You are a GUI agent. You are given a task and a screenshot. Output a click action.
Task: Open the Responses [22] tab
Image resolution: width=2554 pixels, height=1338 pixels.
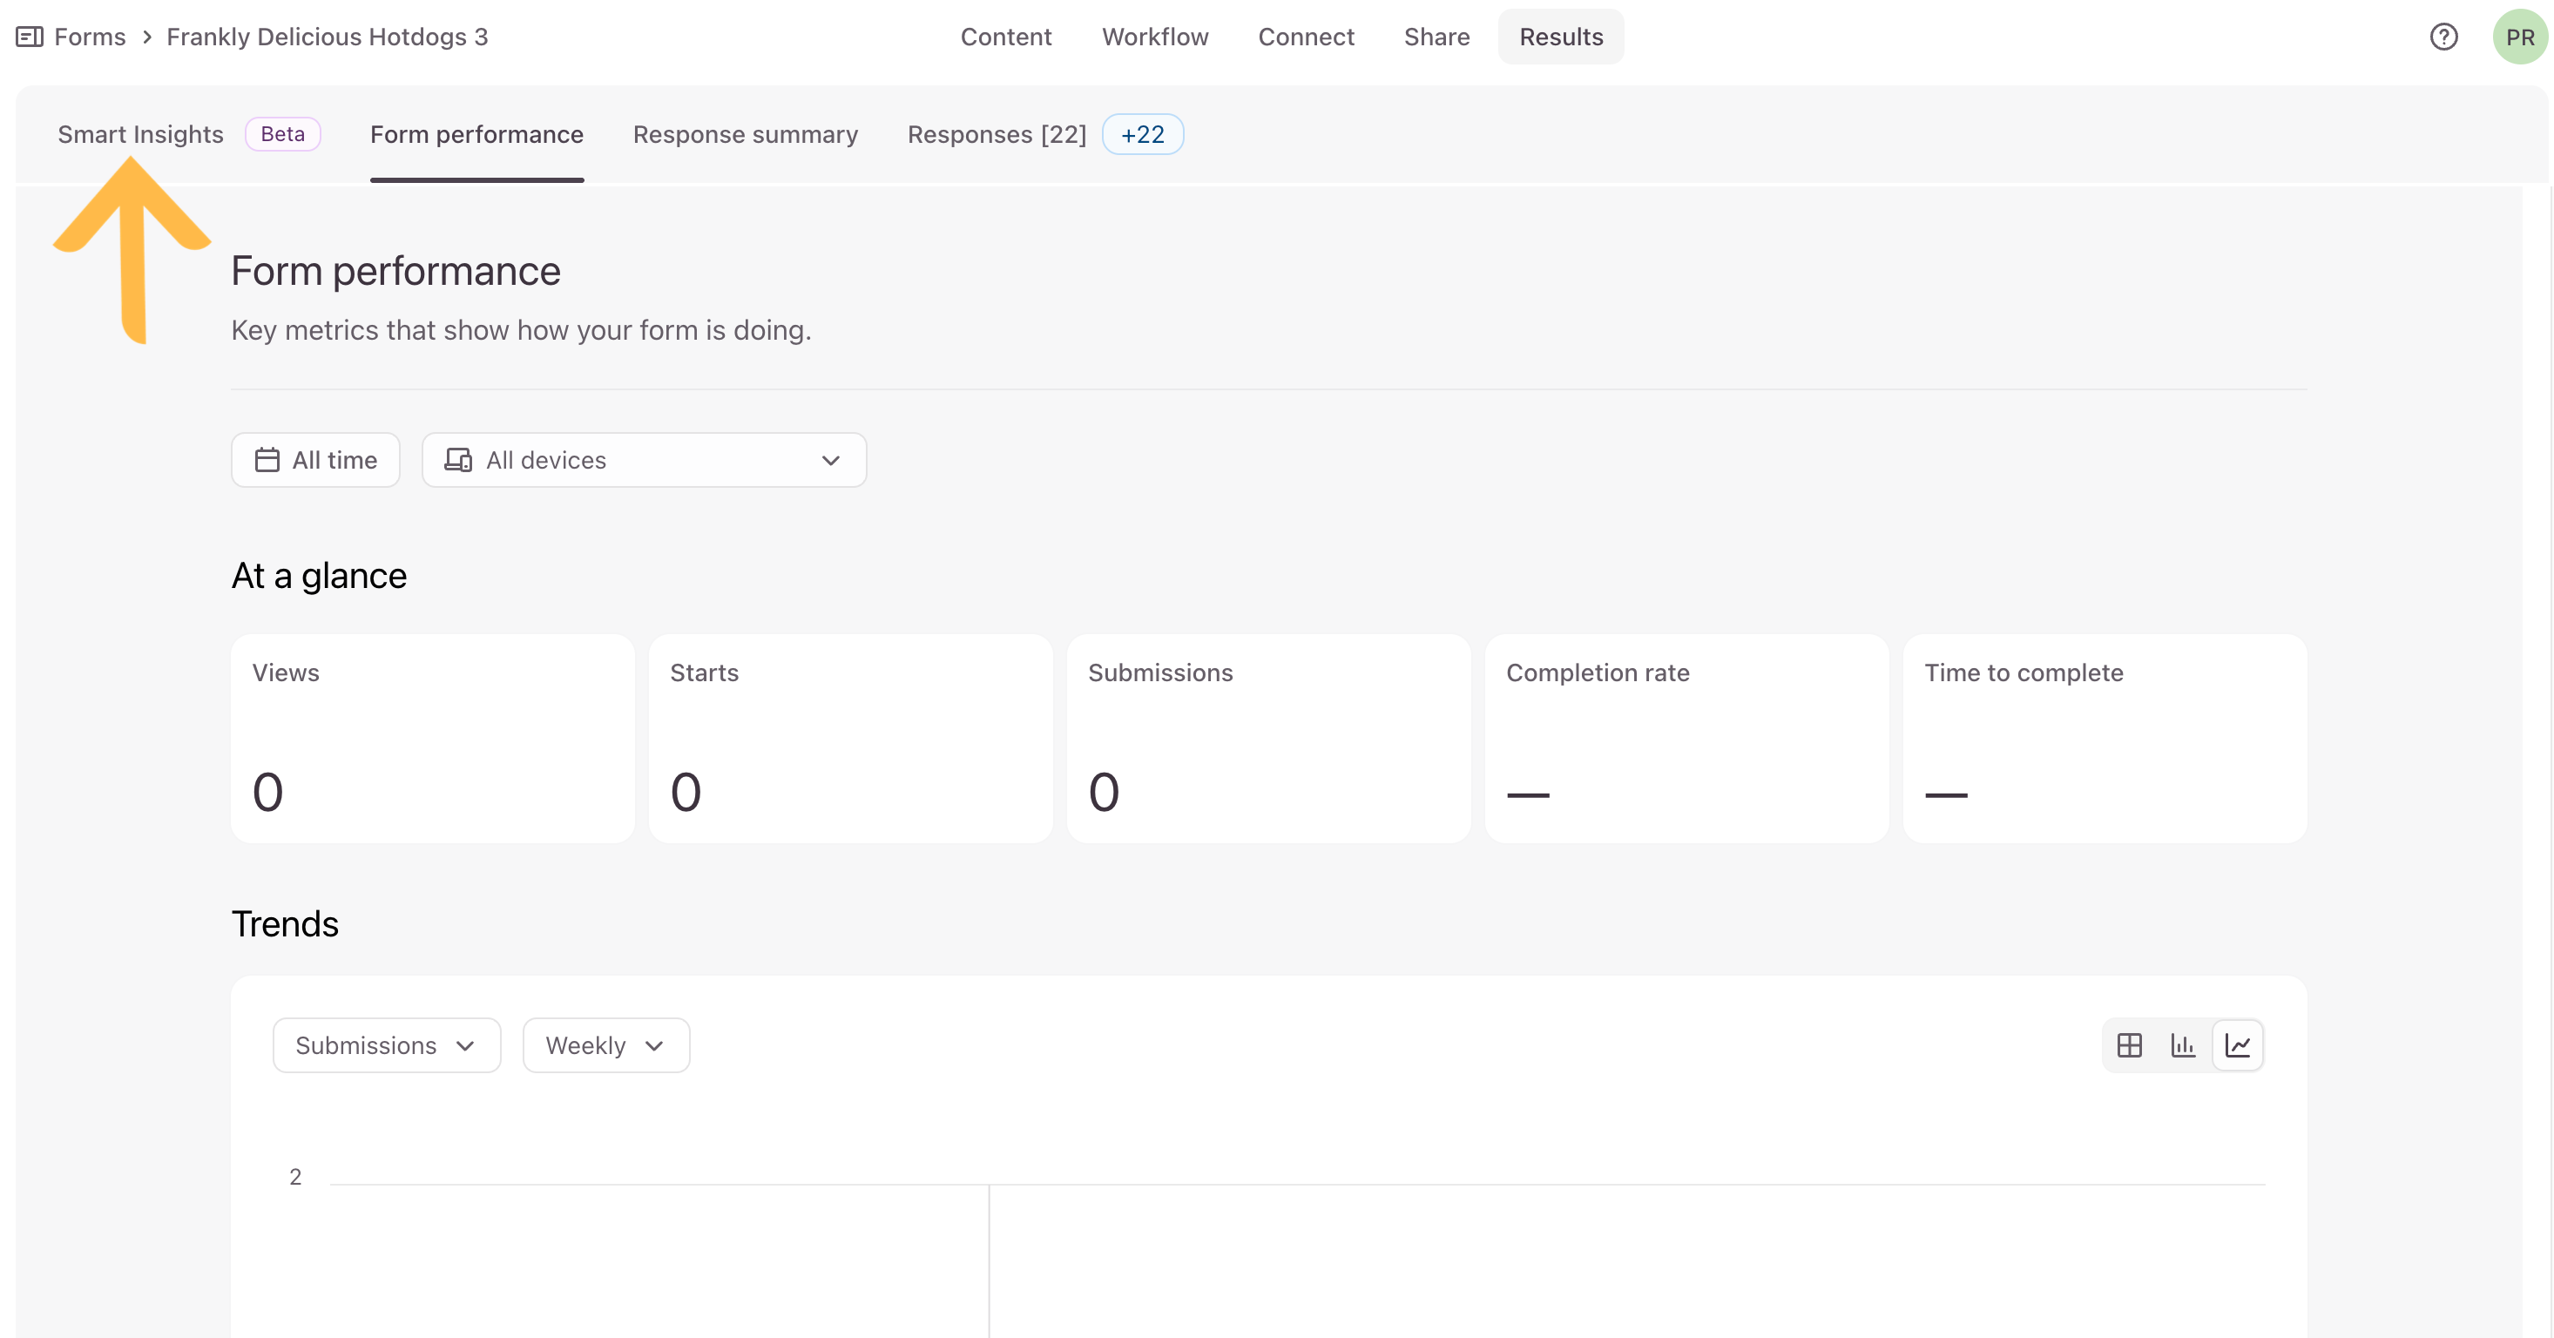point(997,134)
